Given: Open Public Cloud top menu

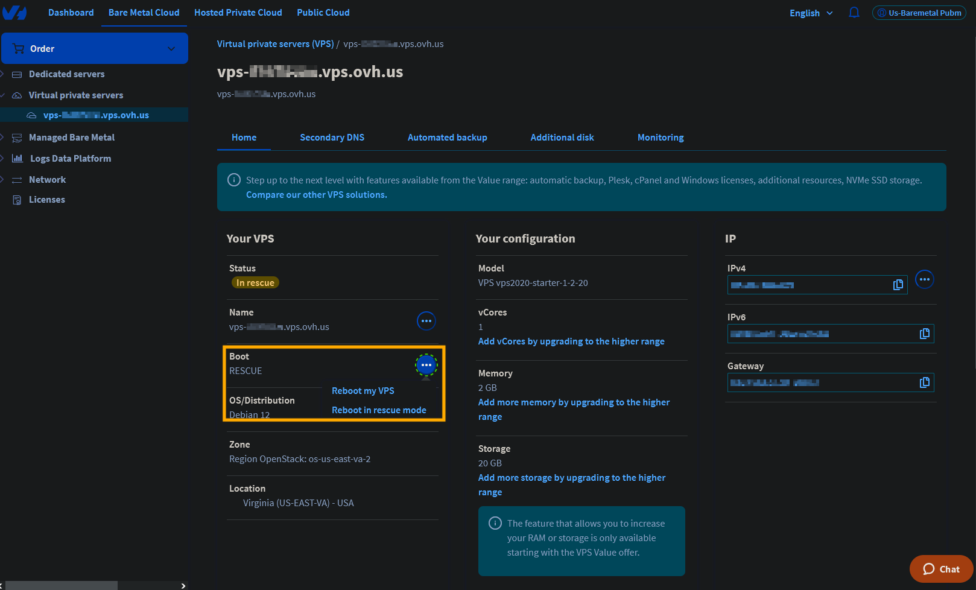Looking at the screenshot, I should pyautogui.click(x=323, y=13).
